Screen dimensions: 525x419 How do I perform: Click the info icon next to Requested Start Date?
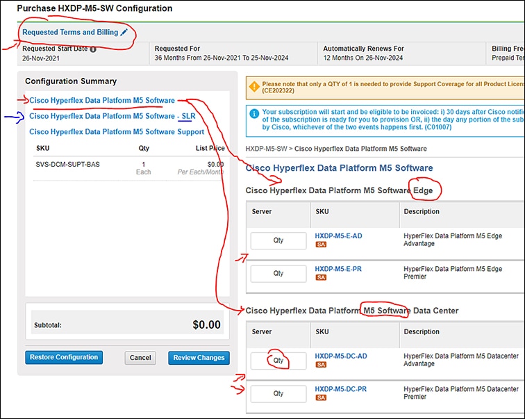(x=93, y=49)
